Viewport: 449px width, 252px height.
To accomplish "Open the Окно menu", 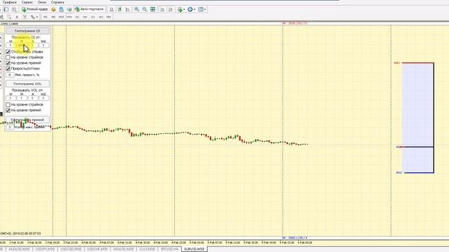I will coord(42,2).
